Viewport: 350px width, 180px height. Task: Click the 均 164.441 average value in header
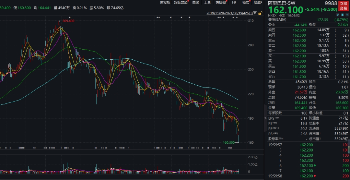click(42, 8)
